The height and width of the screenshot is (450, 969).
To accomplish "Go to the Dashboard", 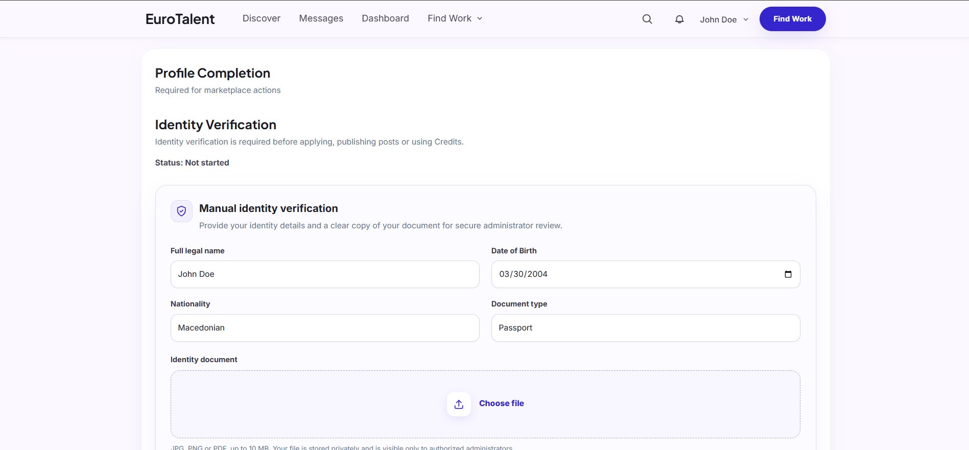I will click(x=386, y=18).
